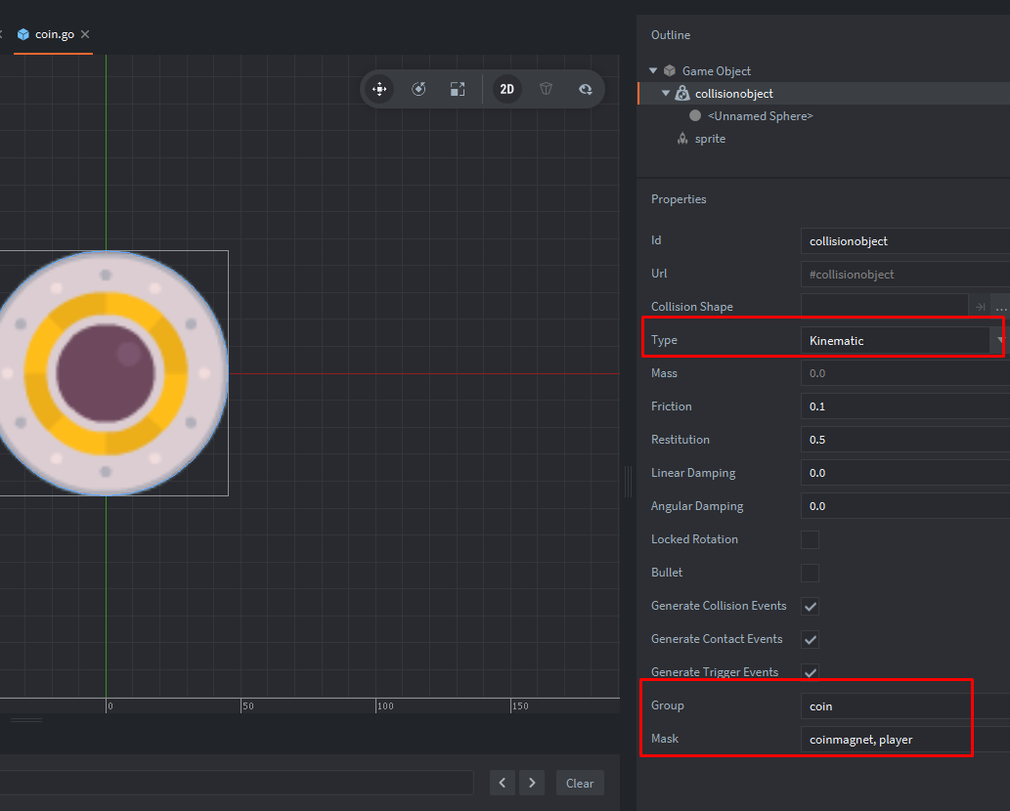The height and width of the screenshot is (811, 1010).
Task: Click the Friction property label
Action: coord(671,406)
